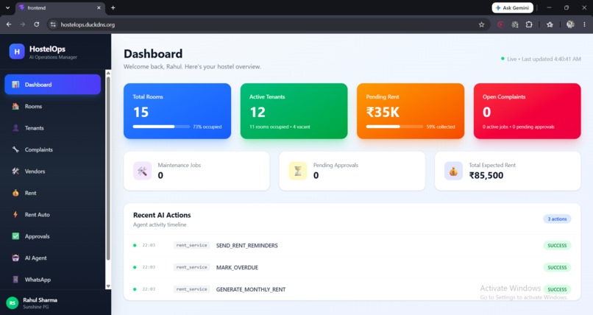Click the Ask Gemini button

[x=513, y=7]
